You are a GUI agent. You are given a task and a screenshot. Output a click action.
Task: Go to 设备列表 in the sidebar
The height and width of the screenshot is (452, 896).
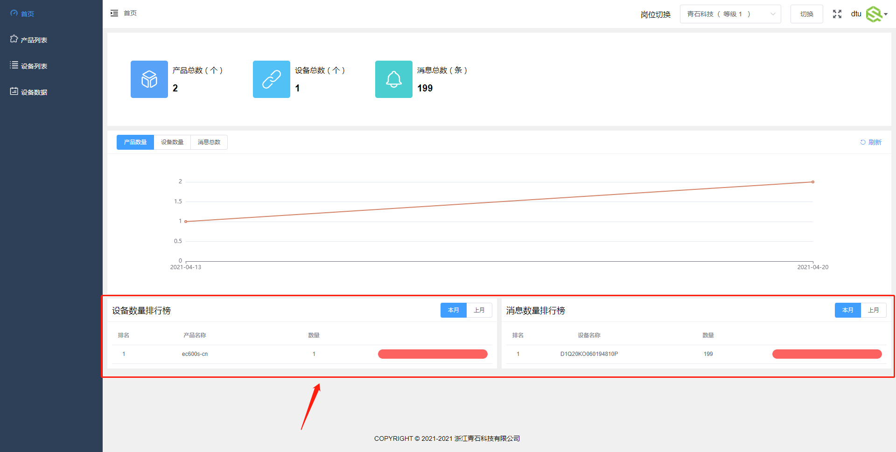pos(34,66)
